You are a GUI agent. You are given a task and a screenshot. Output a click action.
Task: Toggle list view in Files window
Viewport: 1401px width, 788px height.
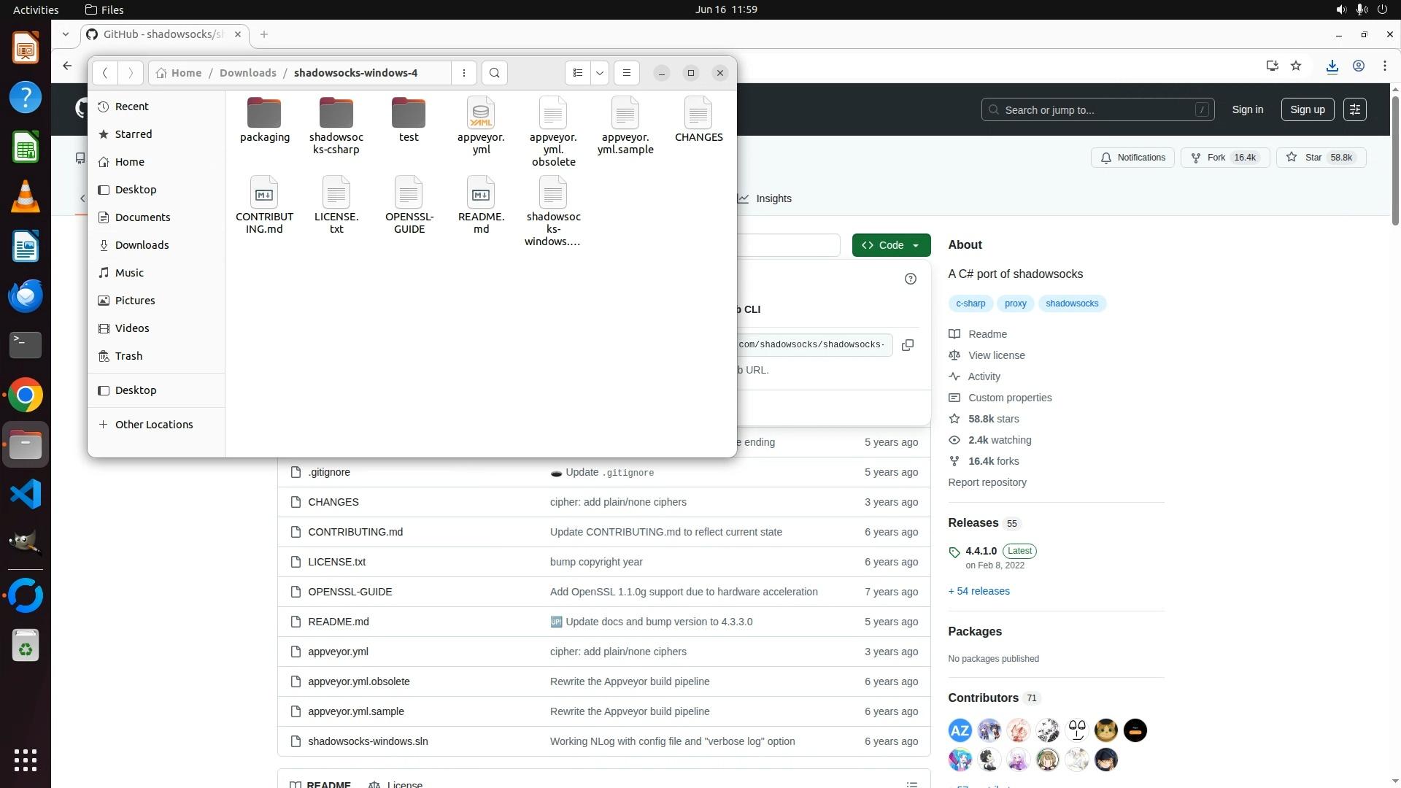[x=578, y=73]
